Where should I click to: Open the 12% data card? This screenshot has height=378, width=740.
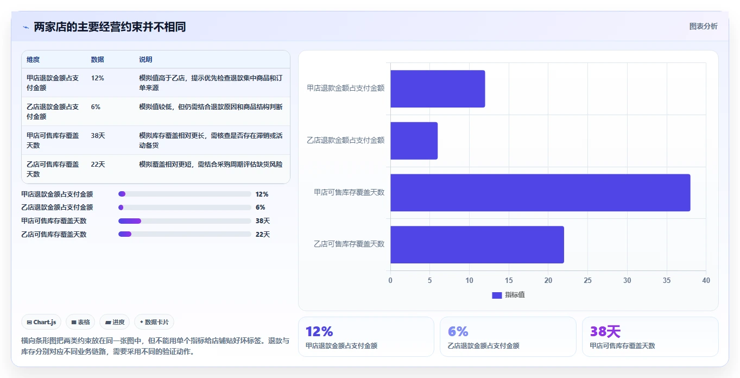tap(366, 337)
